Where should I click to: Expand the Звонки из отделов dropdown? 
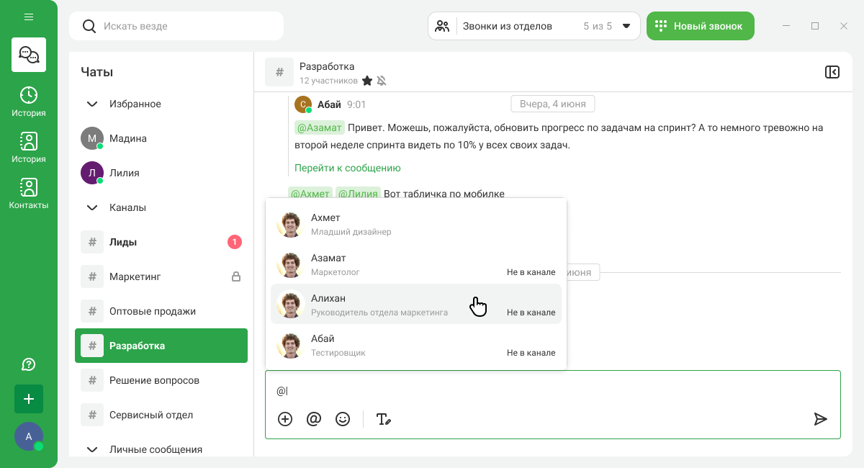point(626,26)
